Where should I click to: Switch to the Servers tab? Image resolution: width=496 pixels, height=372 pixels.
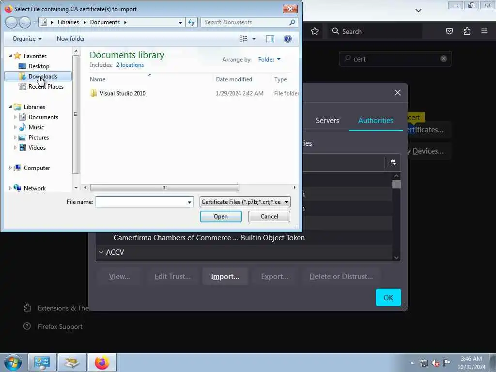[x=327, y=121]
